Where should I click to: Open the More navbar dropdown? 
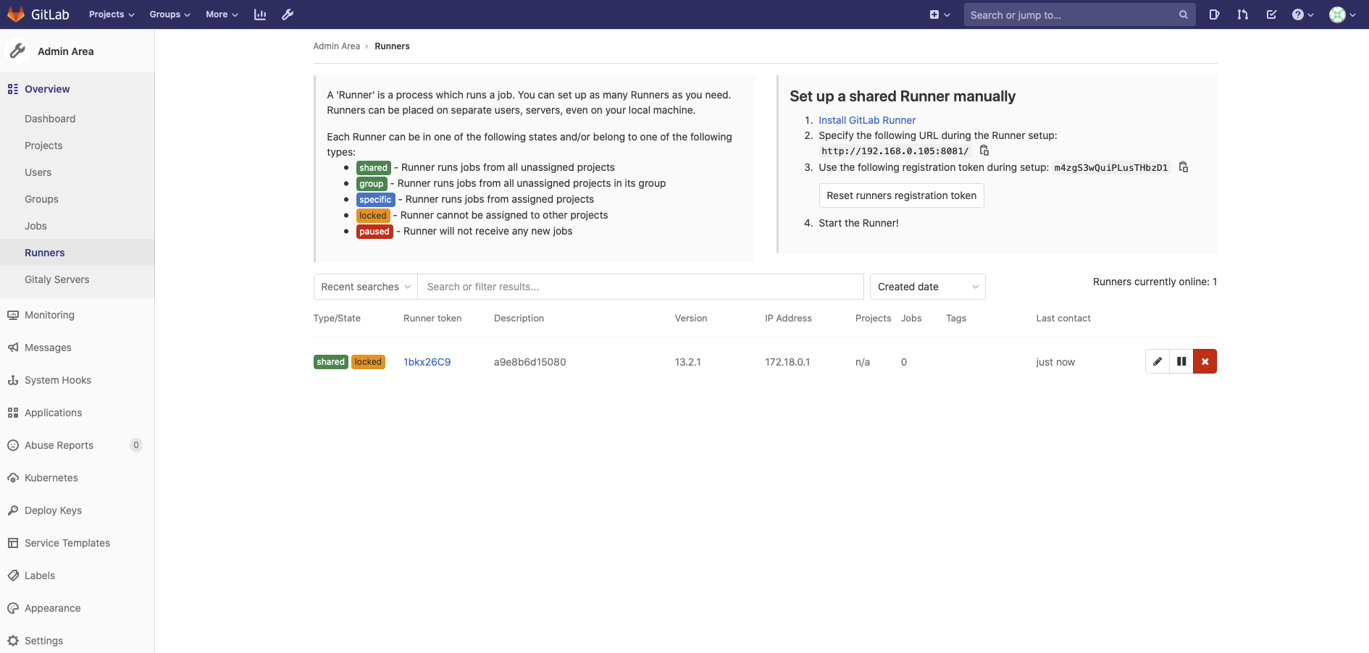coord(222,14)
